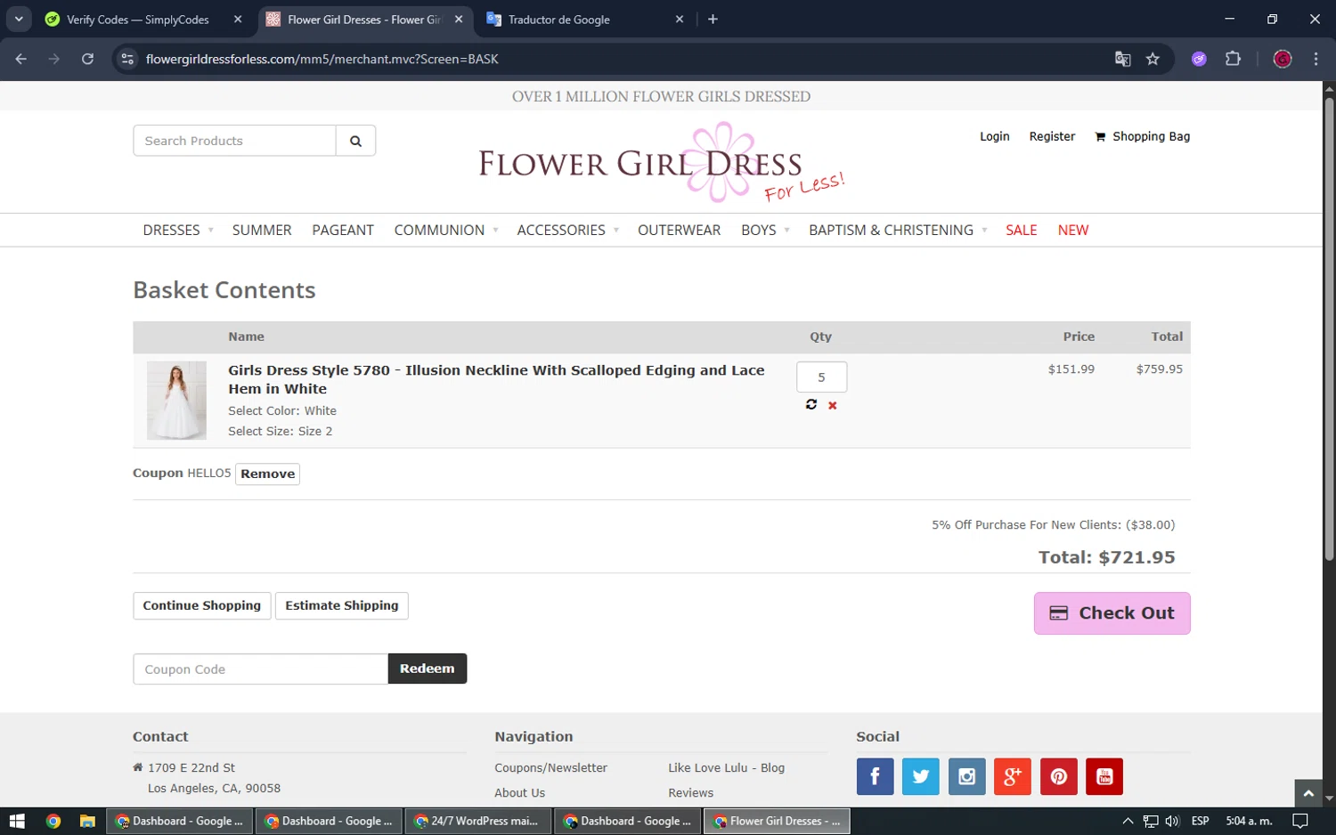Image resolution: width=1336 pixels, height=835 pixels.
Task: Open the About Us footer link
Action: 519,792
